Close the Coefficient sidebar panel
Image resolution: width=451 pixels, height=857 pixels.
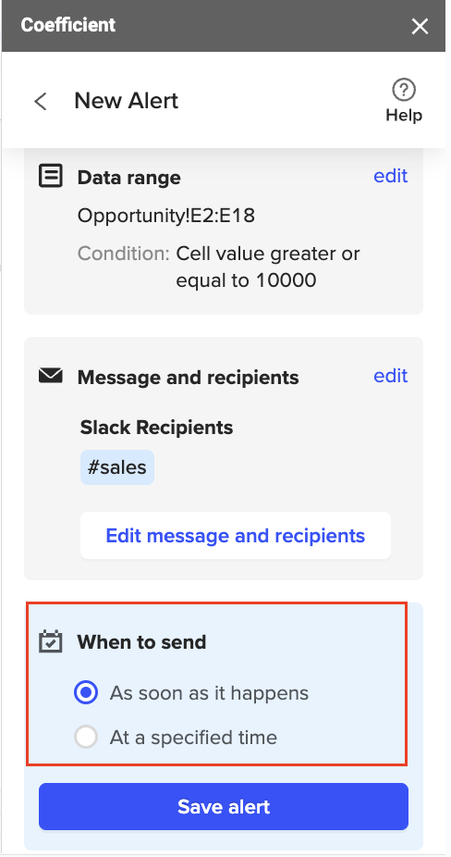[420, 26]
